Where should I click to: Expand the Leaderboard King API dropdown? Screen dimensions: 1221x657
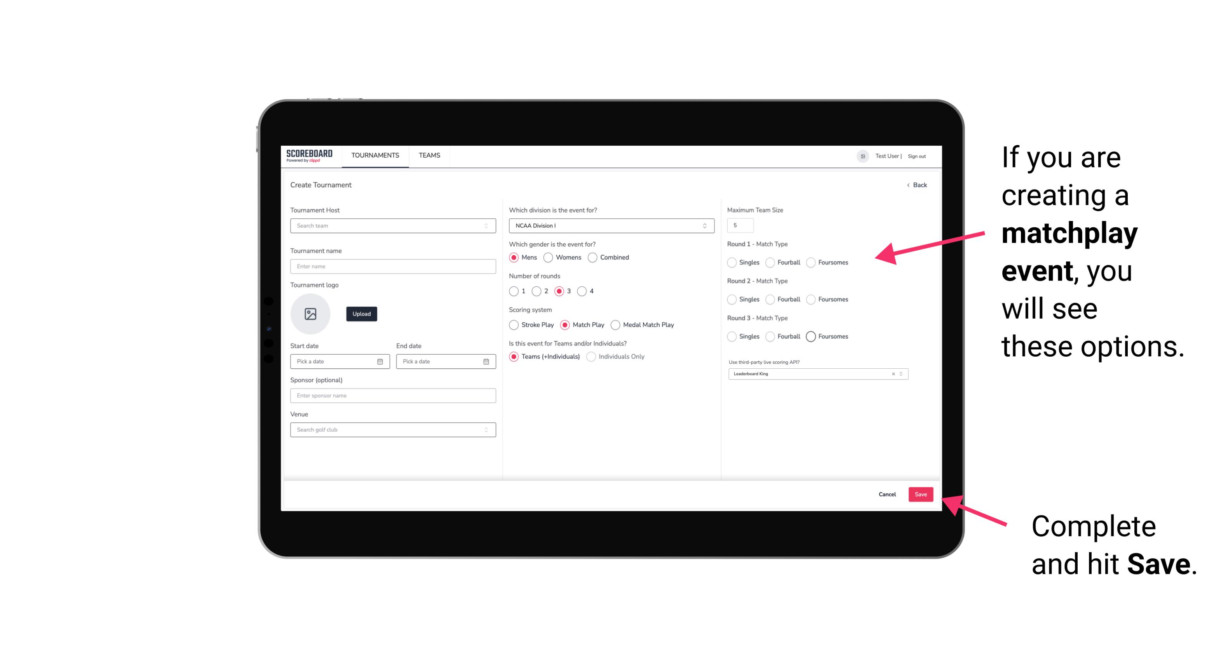pos(901,374)
